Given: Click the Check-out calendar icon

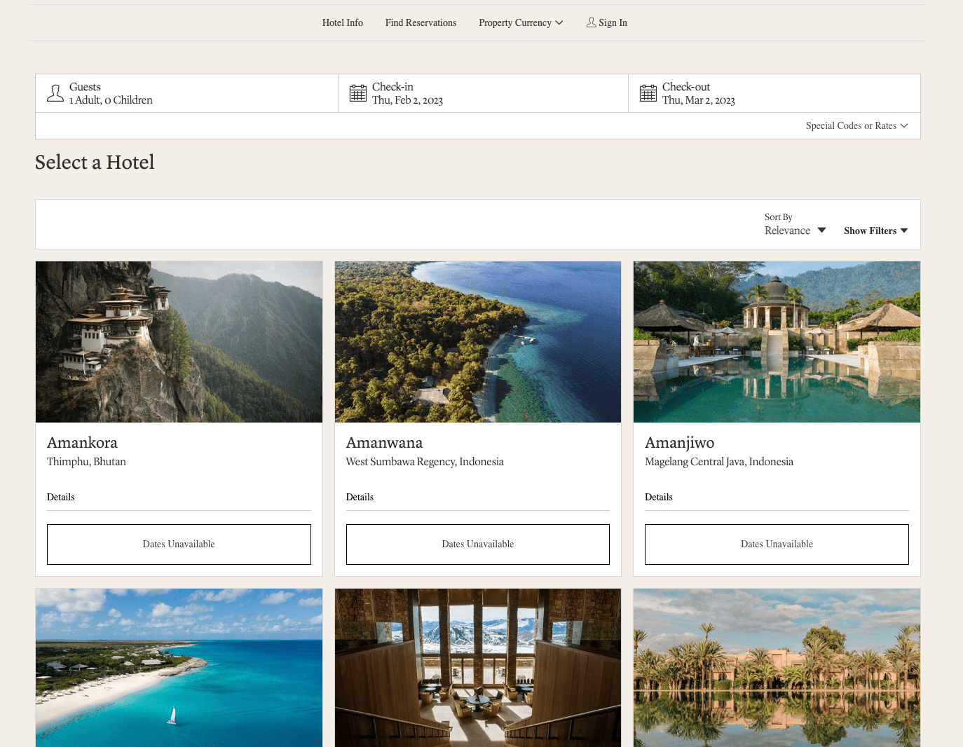Looking at the screenshot, I should (648, 93).
